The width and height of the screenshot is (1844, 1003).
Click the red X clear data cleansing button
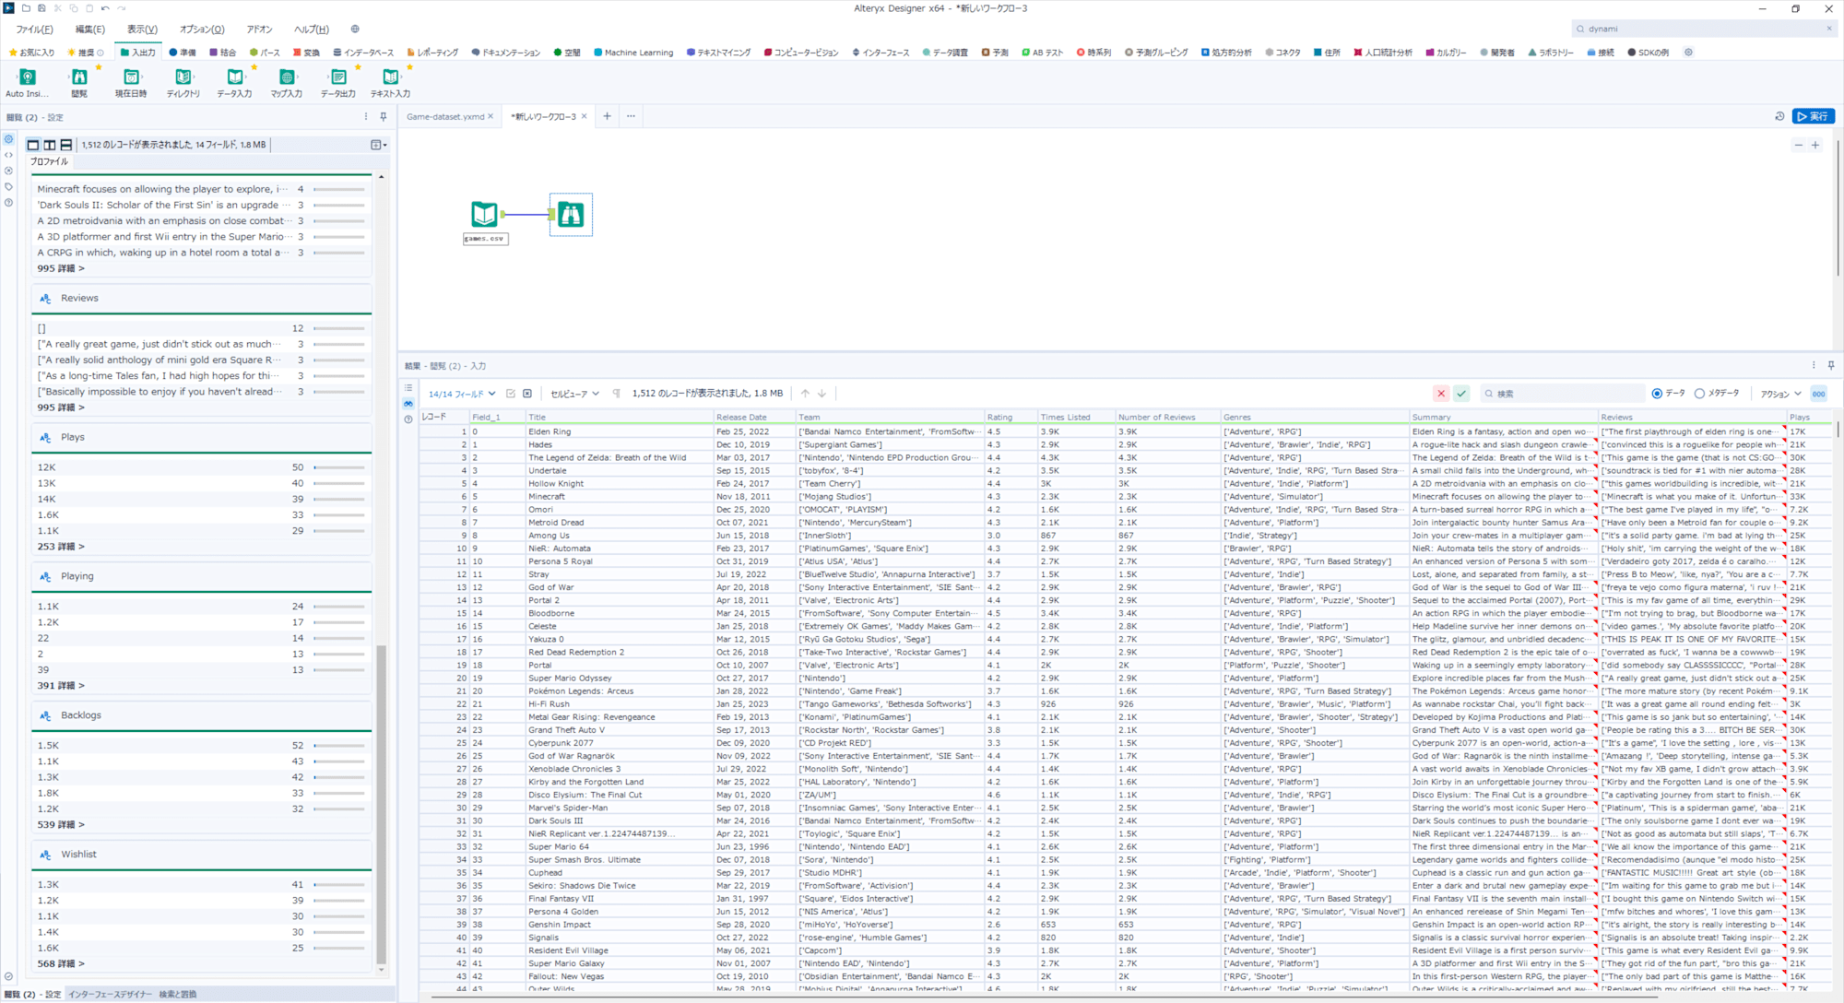[x=1441, y=394]
